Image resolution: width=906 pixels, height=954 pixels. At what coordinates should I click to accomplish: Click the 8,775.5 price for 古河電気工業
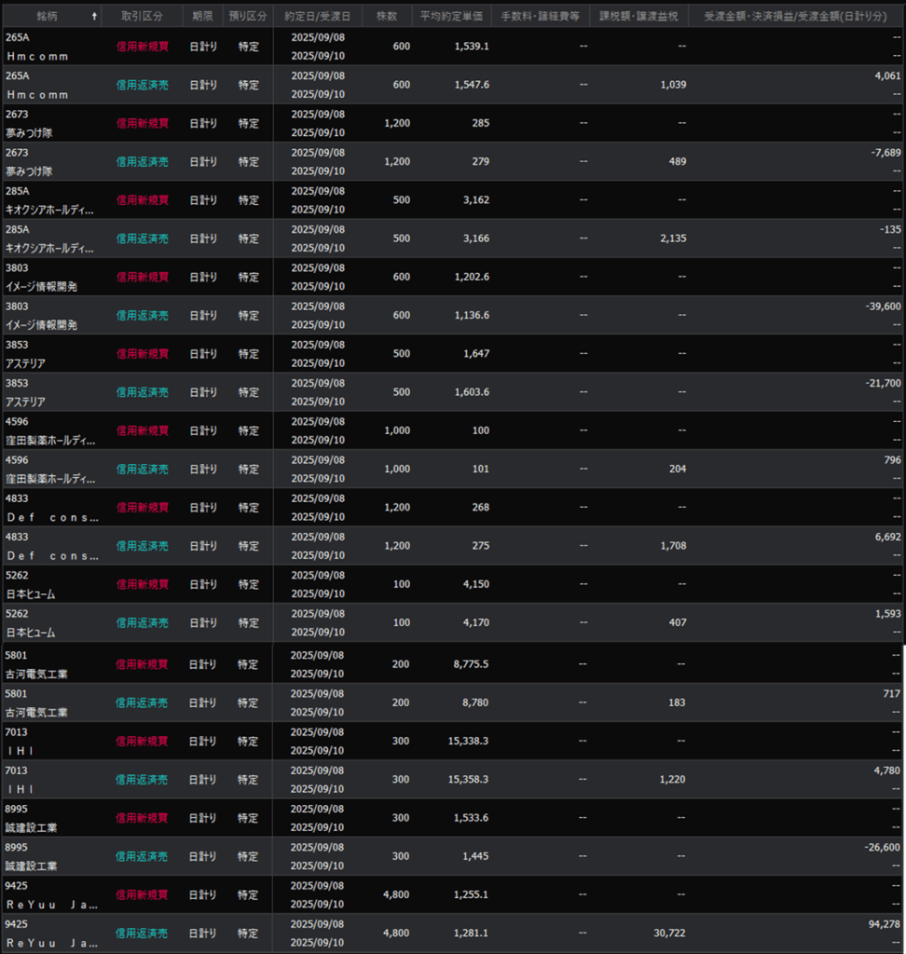pyautogui.click(x=471, y=664)
